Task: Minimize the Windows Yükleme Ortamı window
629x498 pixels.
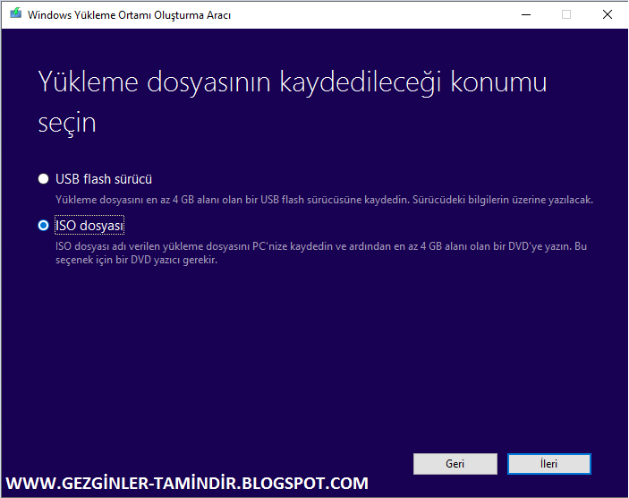Action: [526, 15]
